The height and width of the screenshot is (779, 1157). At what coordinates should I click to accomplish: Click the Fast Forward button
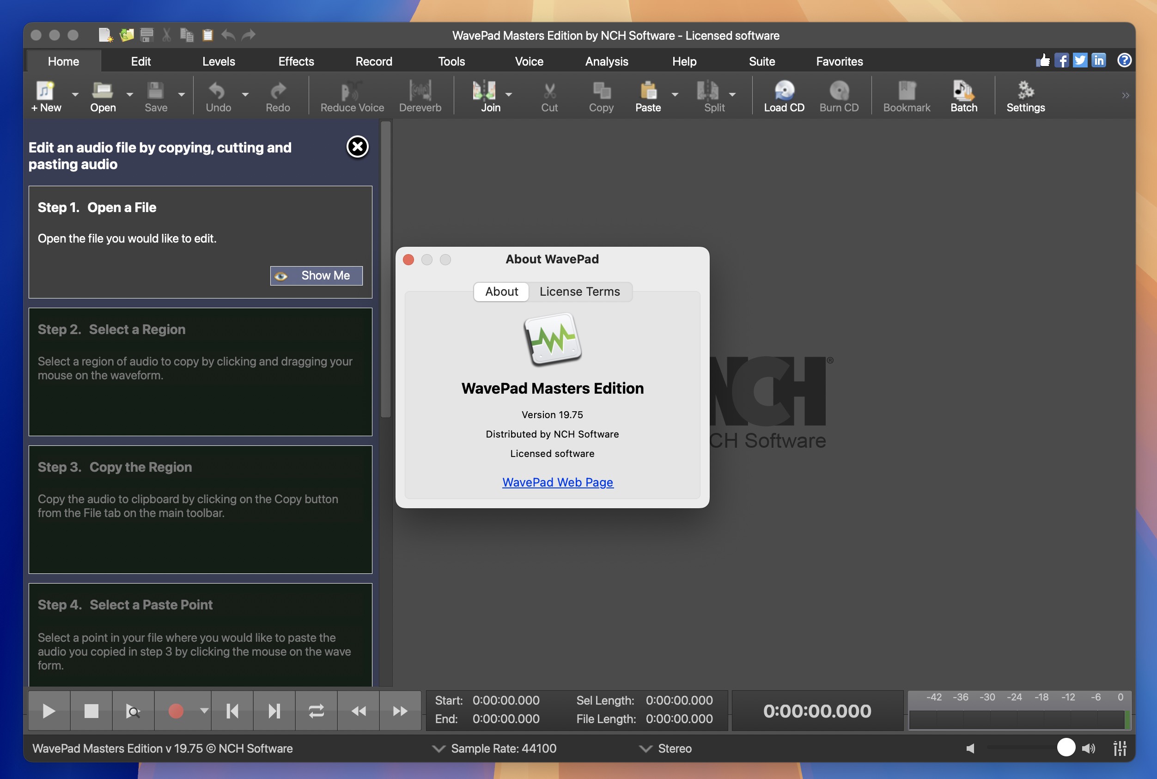coord(401,711)
